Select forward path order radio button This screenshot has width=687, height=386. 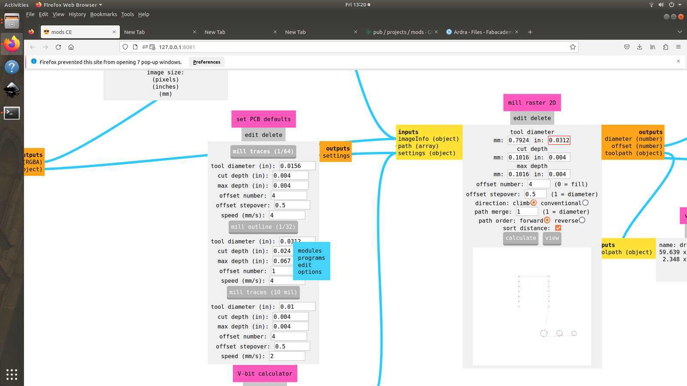point(547,220)
